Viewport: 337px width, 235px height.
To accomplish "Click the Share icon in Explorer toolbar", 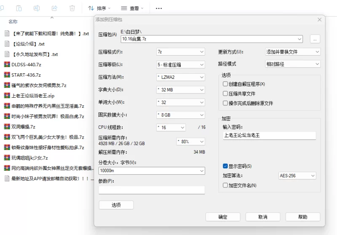I will [54, 8].
